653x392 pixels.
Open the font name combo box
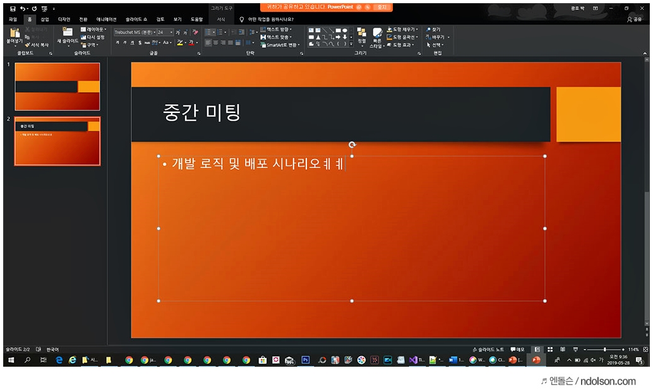click(x=135, y=32)
